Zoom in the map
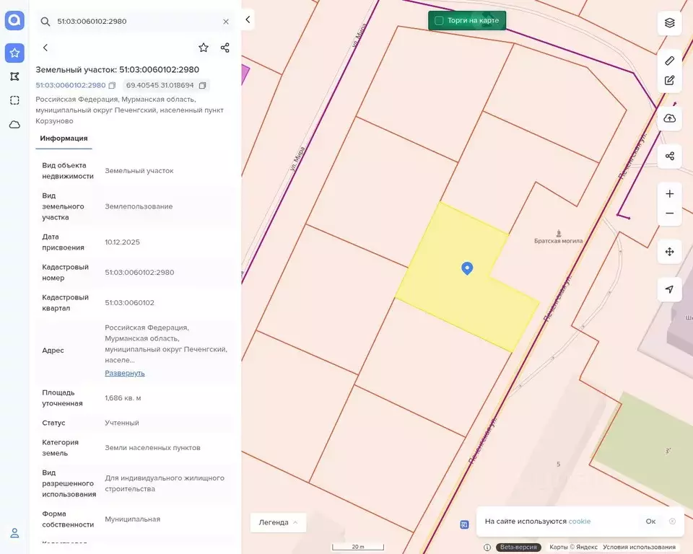This screenshot has width=693, height=554. 670,194
